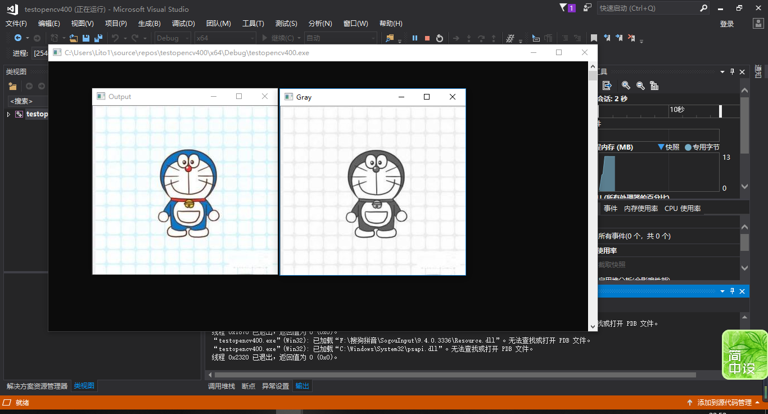Click the memory timeline showing 10秒

tap(676, 110)
